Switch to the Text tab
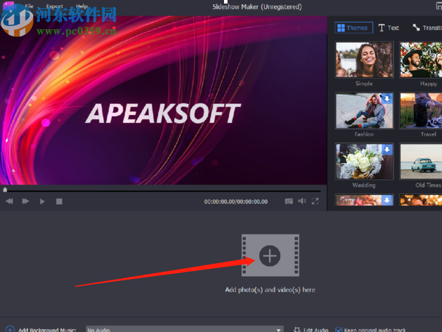Screen dimensions: 442x332 [x=389, y=27]
